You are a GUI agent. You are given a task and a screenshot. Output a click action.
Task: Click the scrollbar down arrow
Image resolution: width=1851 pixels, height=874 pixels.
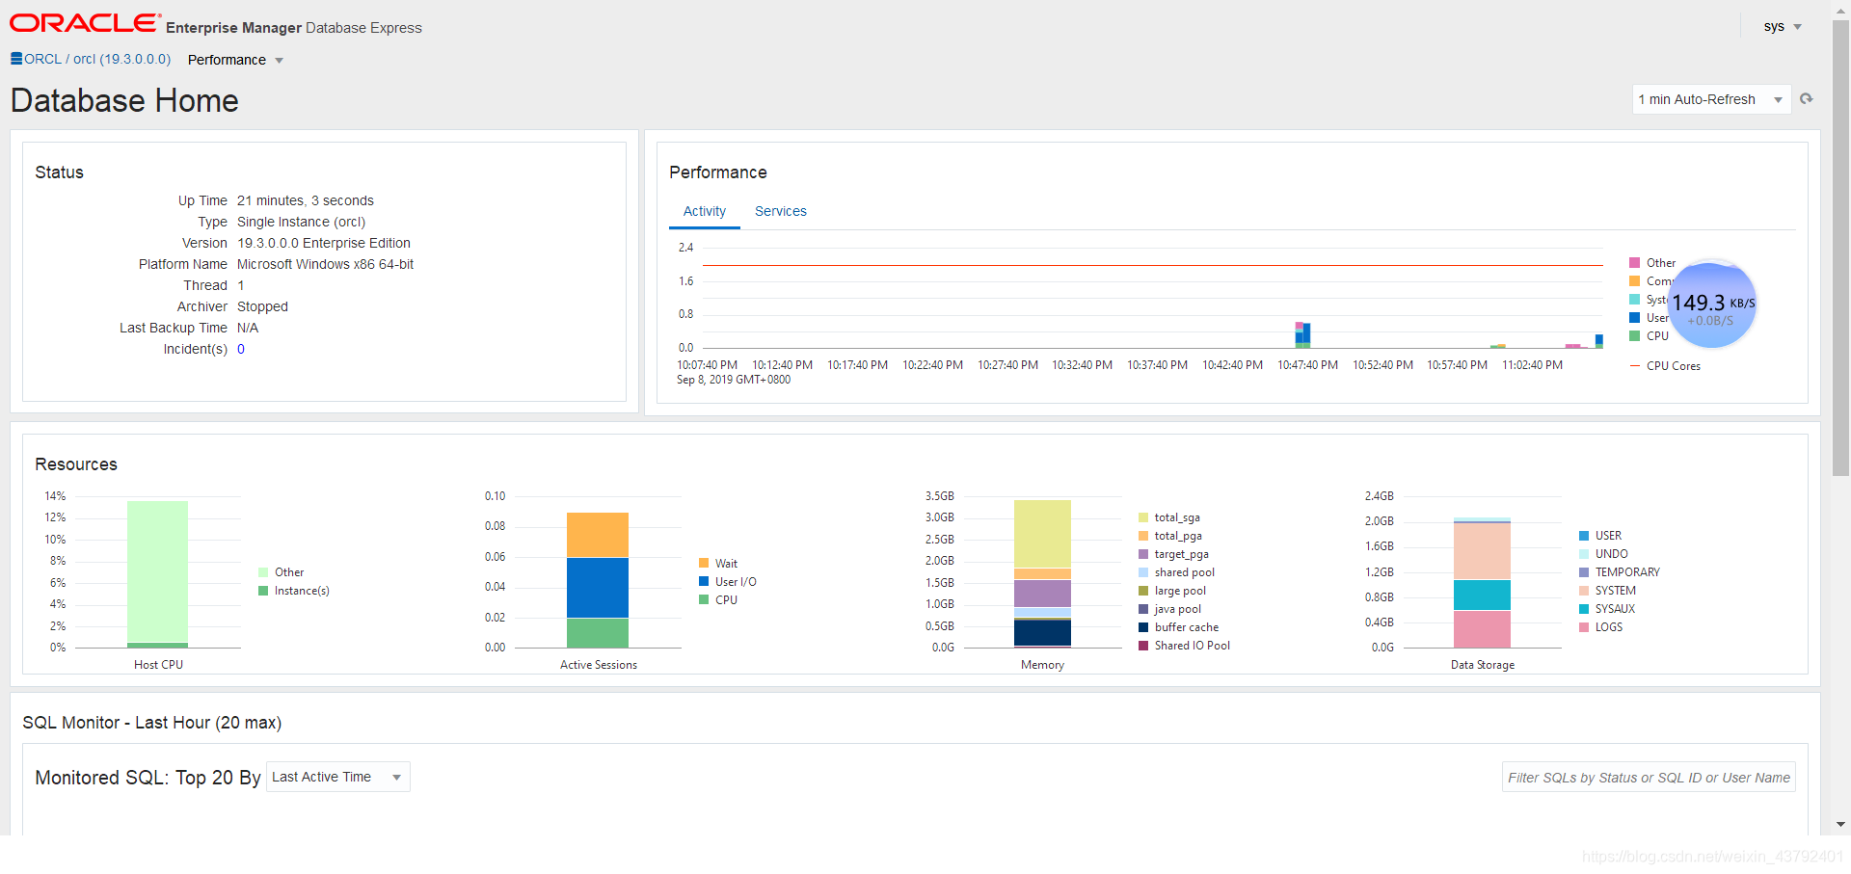click(1840, 825)
